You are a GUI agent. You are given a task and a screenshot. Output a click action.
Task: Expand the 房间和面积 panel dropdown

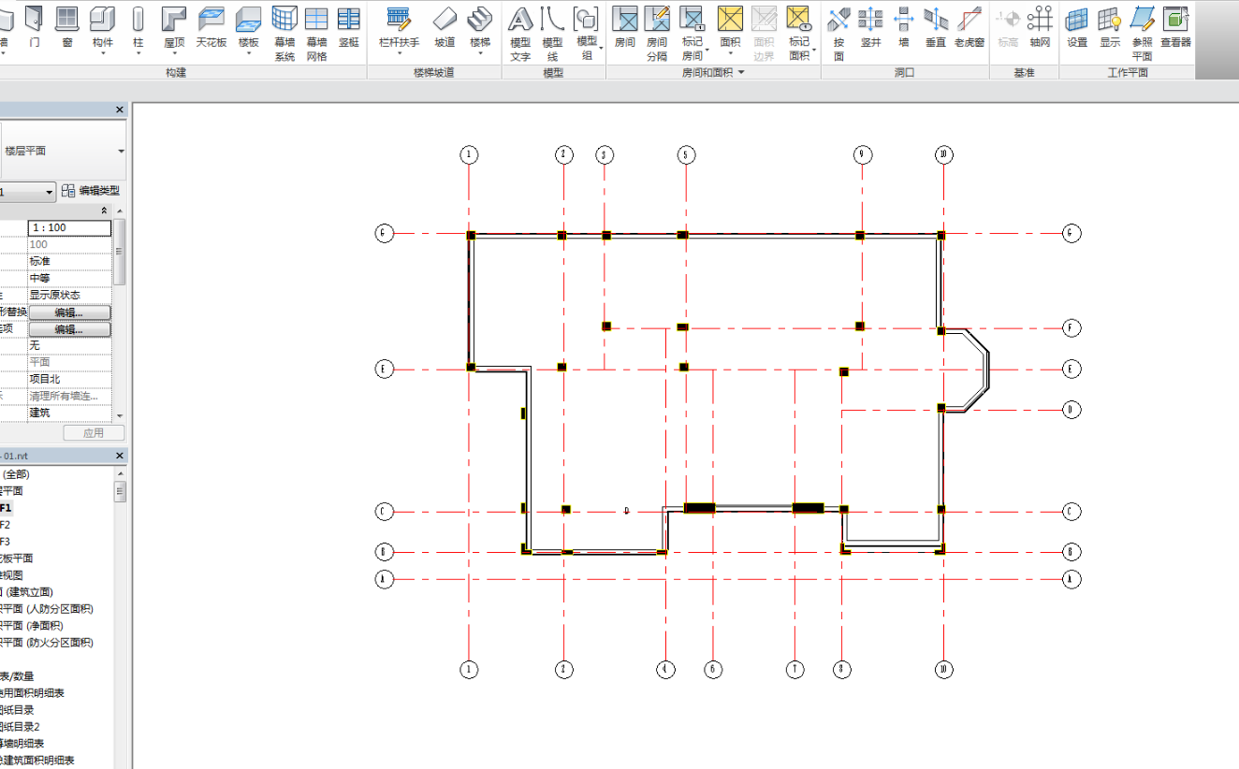[x=741, y=72]
